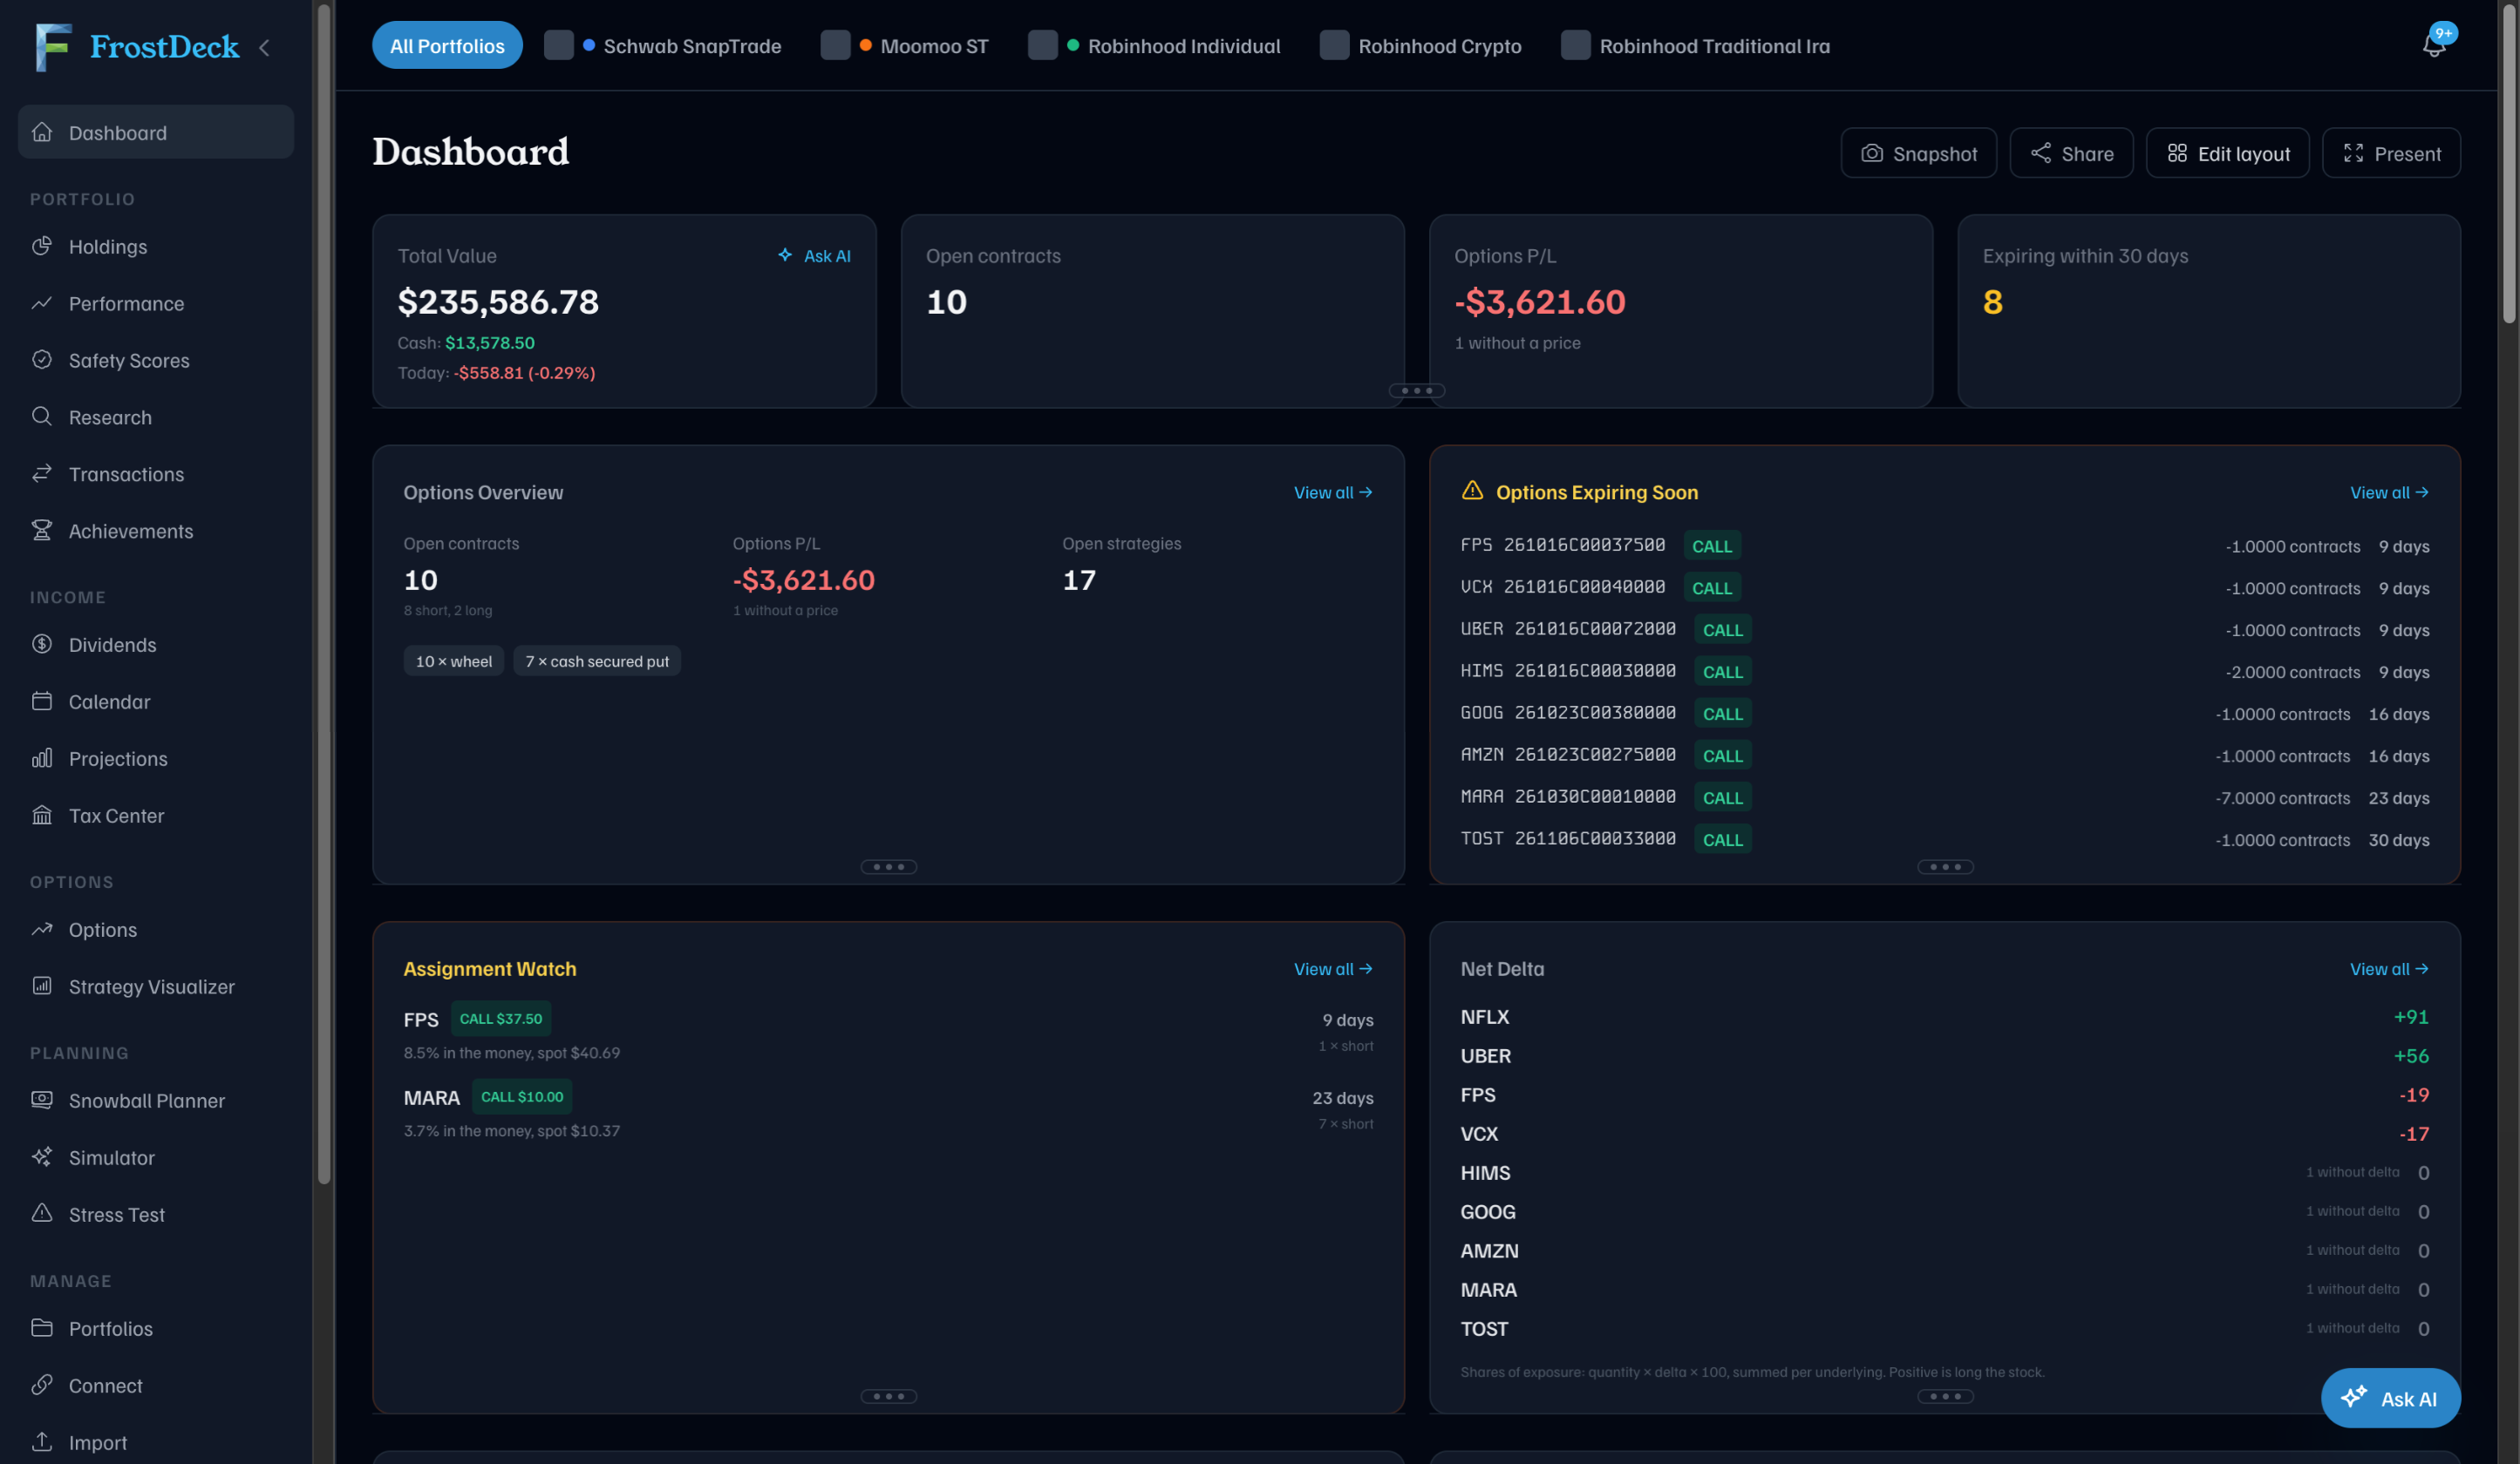Click the Simulator sparkle icon
Viewport: 2520px width, 1464px height.
42,1157
